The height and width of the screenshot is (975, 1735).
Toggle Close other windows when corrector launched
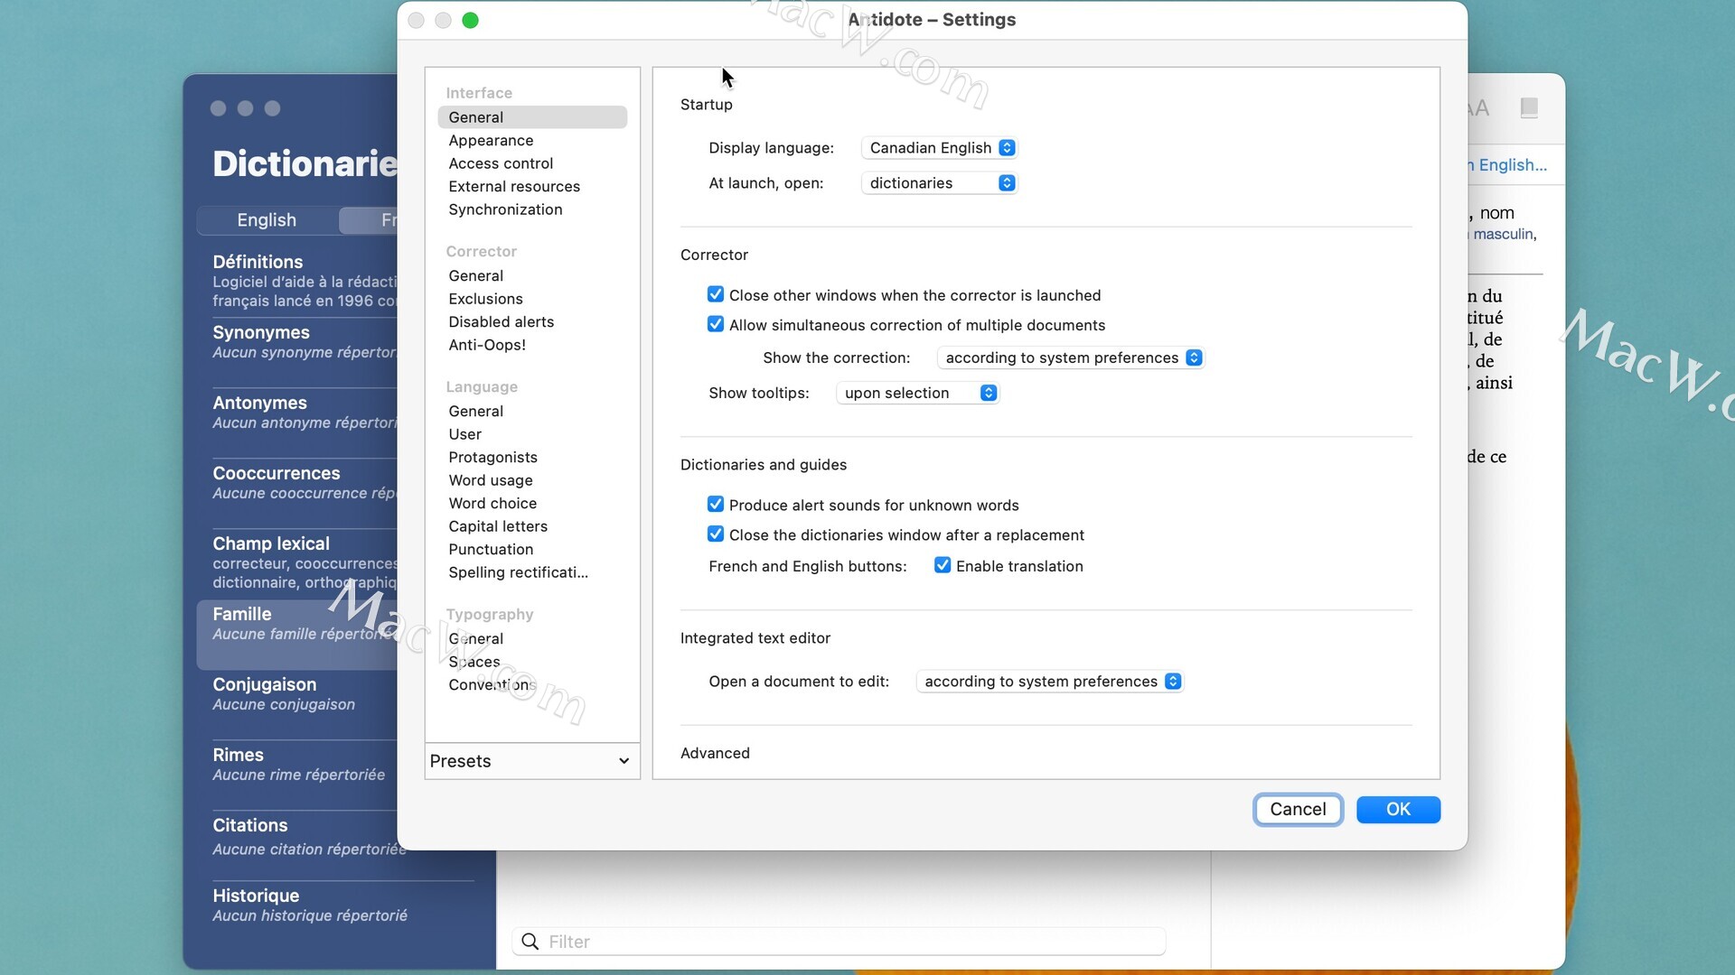click(x=715, y=294)
